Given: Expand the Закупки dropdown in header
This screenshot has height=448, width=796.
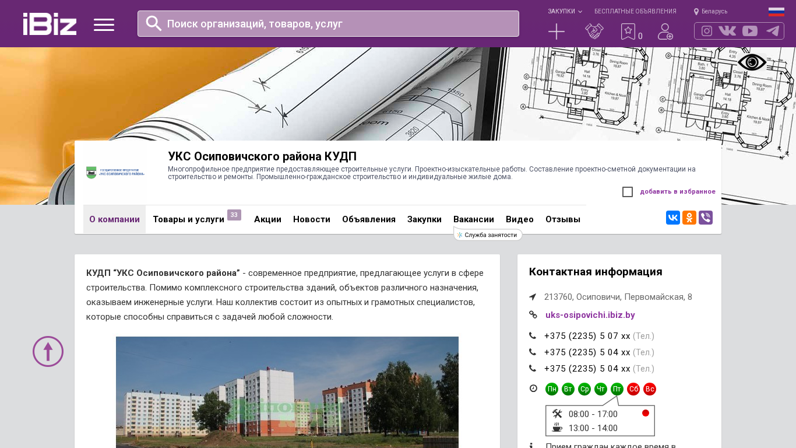Looking at the screenshot, I should tap(565, 11).
